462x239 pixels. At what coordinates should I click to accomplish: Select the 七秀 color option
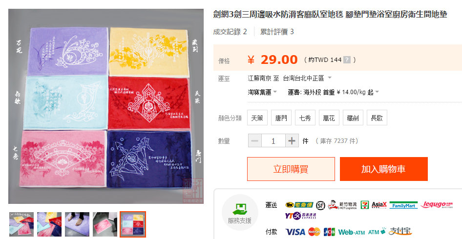pos(305,118)
